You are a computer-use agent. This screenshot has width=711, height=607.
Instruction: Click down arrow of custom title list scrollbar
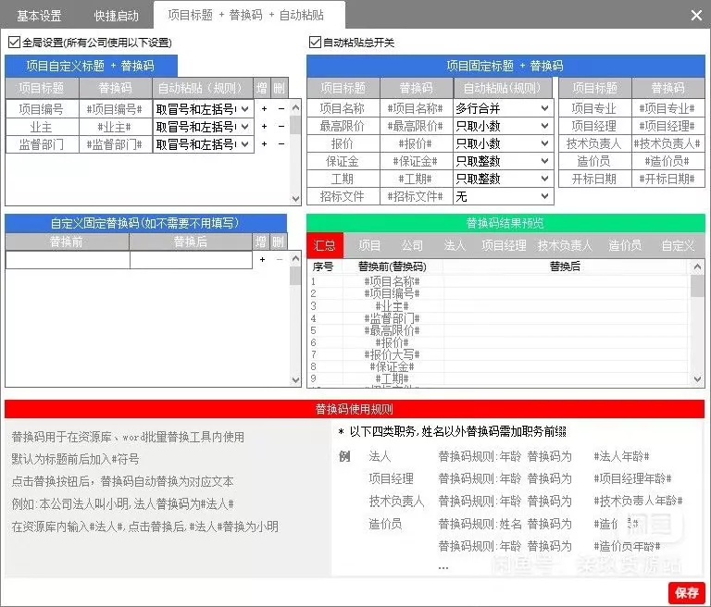[x=295, y=199]
